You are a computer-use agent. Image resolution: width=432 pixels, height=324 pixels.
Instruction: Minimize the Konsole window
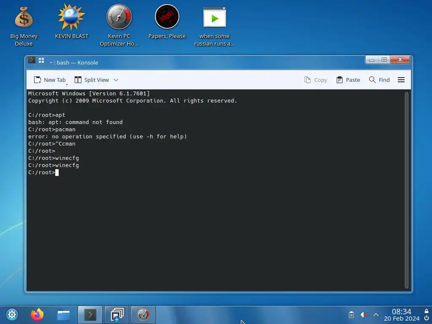[372, 60]
